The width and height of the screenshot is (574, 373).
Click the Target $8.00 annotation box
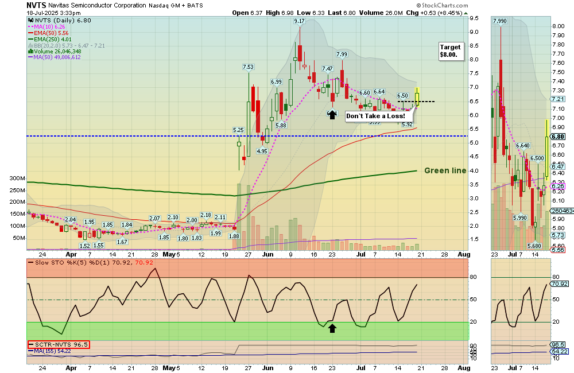[451, 51]
